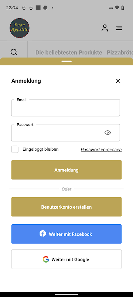Check the Eingeloggt bleiben checkbox
This screenshot has height=297, width=133.
pos(15,150)
